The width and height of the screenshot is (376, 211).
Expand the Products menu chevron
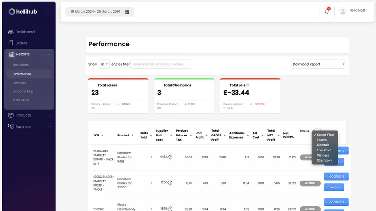[49, 115]
